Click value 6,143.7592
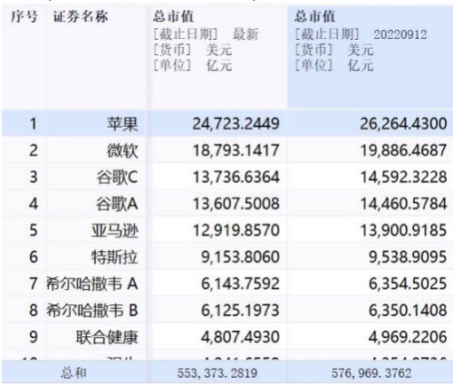 coord(240,284)
